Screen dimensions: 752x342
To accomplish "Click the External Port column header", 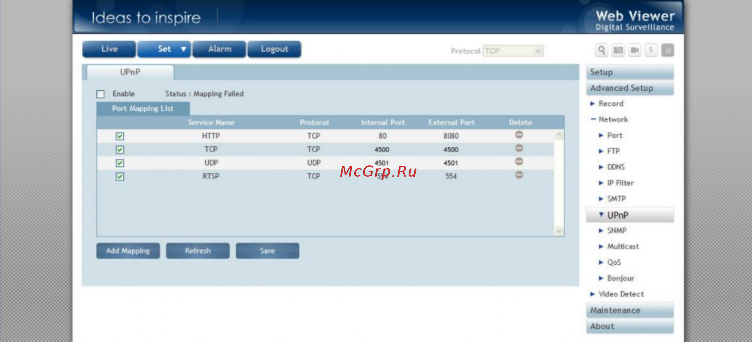I will coord(451,123).
